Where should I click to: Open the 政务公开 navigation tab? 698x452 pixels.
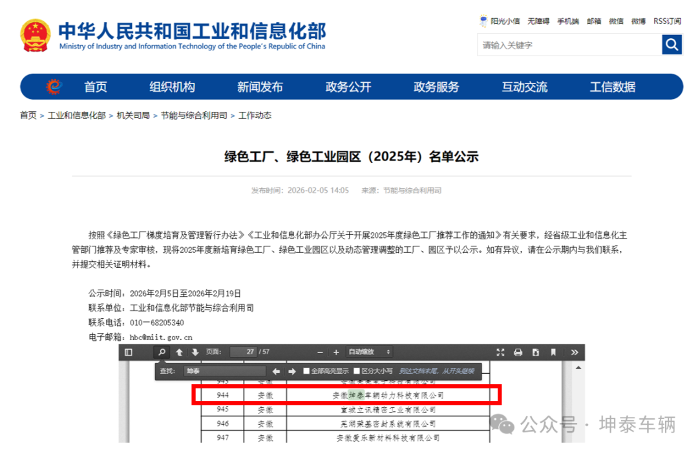point(348,87)
